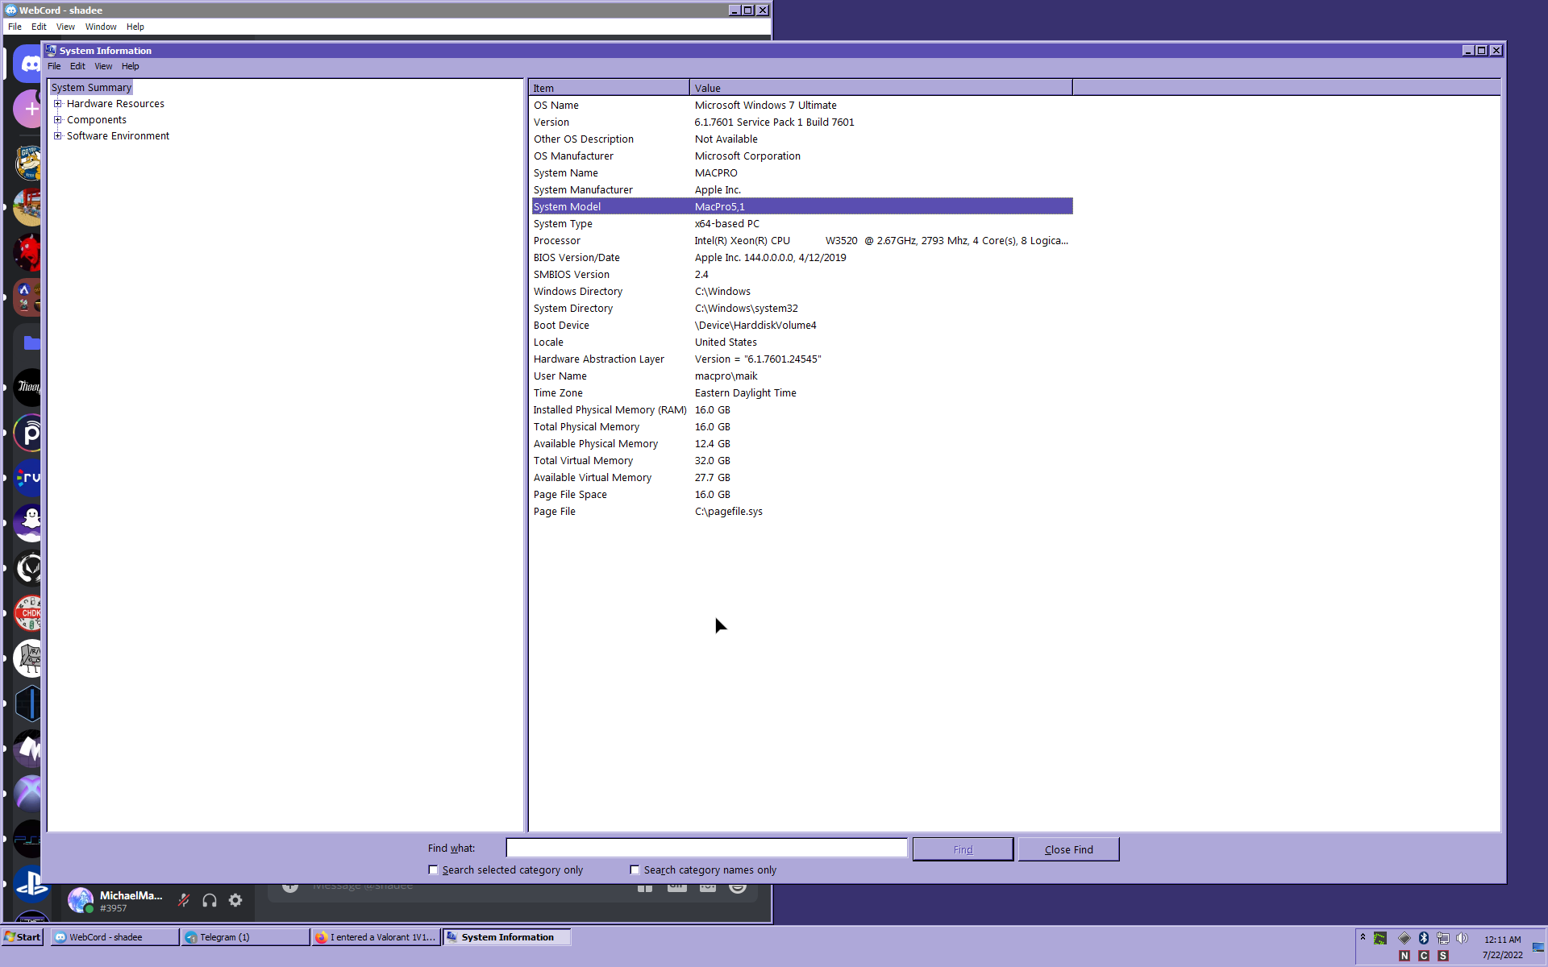This screenshot has width=1548, height=967.
Task: Switch to Telegram (1) taskbar button
Action: pos(246,937)
